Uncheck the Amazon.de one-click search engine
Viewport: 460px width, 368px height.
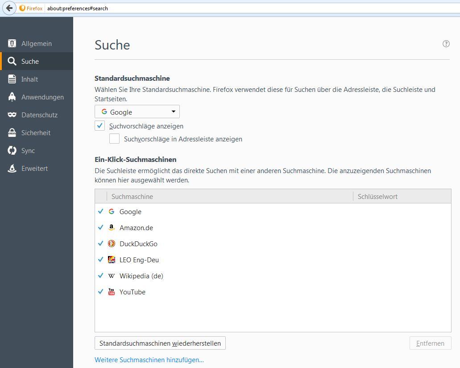pyautogui.click(x=101, y=227)
